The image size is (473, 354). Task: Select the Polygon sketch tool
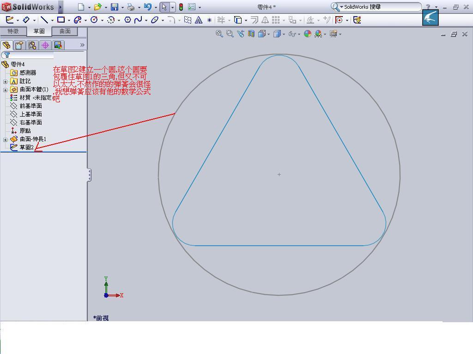pos(127,20)
